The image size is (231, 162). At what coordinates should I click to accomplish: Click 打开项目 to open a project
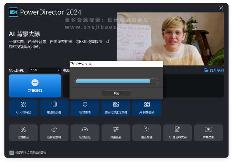[x=214, y=70]
